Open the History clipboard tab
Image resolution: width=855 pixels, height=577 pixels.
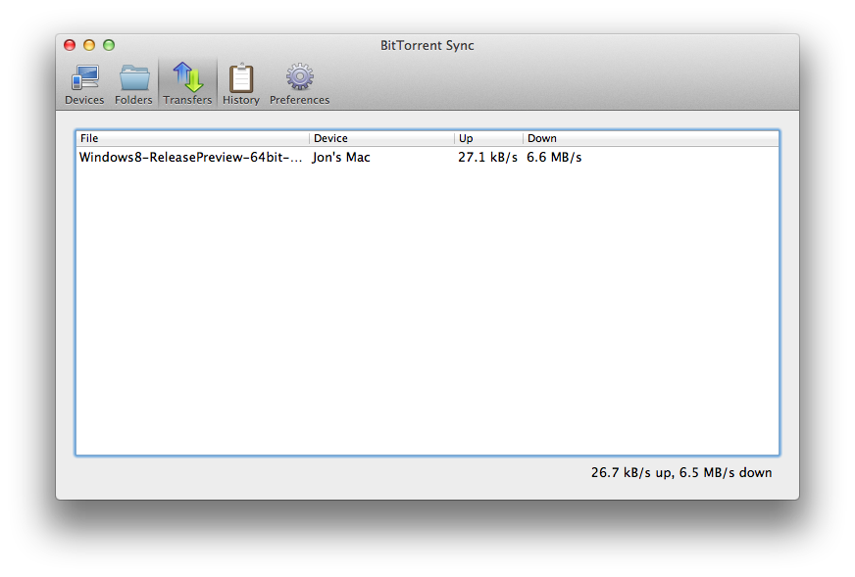click(x=241, y=84)
